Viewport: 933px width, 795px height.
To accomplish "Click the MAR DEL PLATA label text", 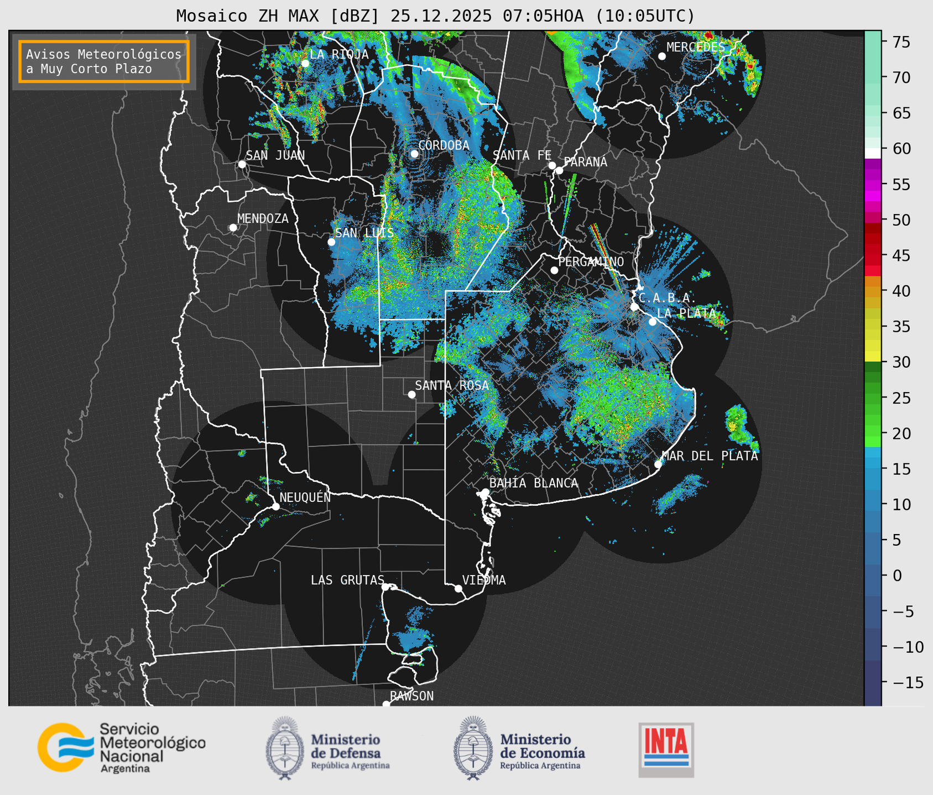I will coord(710,456).
